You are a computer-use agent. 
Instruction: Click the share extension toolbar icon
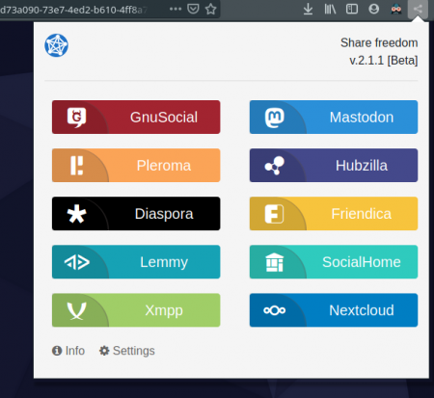click(418, 9)
